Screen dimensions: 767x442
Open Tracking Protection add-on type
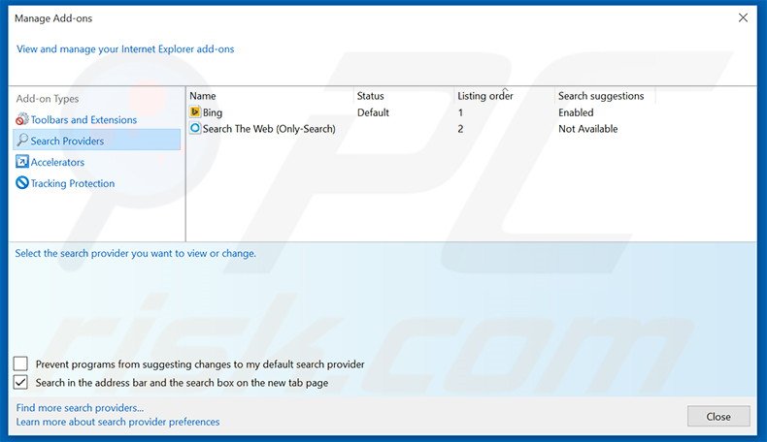[x=73, y=183]
